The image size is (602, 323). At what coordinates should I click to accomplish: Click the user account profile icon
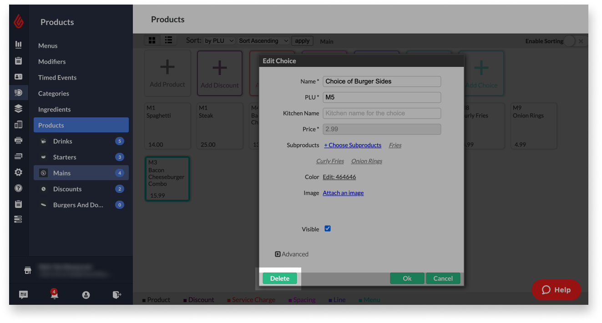(x=86, y=295)
